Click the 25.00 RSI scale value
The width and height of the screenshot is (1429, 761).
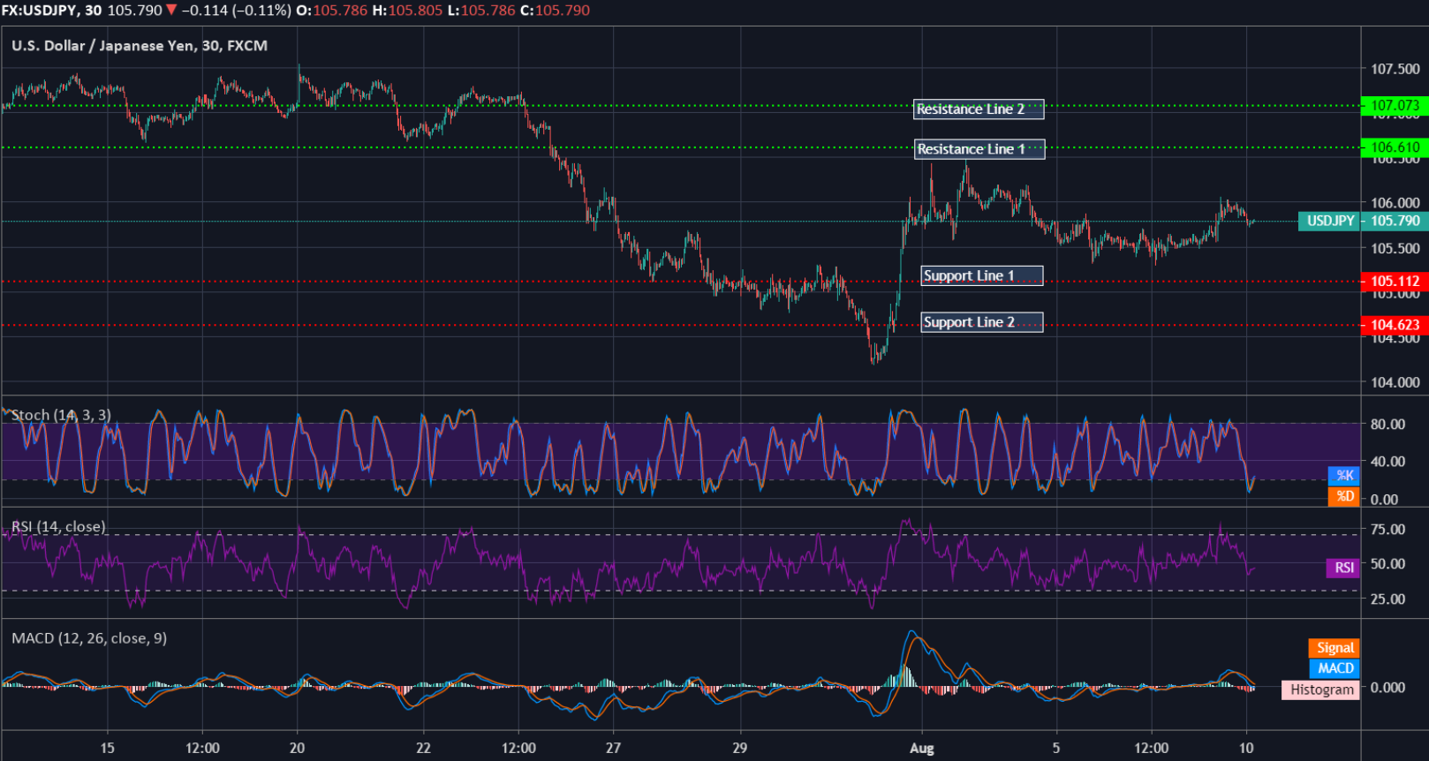(1387, 599)
